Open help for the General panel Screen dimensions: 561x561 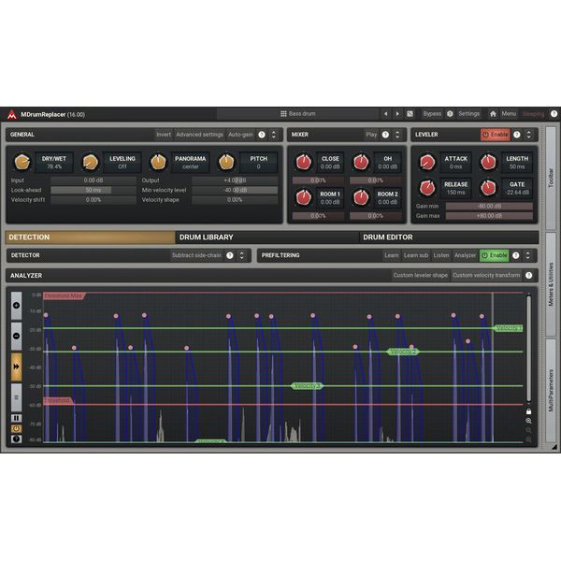pyautogui.click(x=262, y=135)
